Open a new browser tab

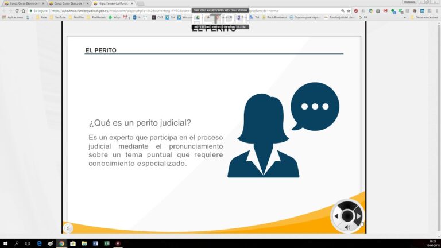click(x=140, y=3)
